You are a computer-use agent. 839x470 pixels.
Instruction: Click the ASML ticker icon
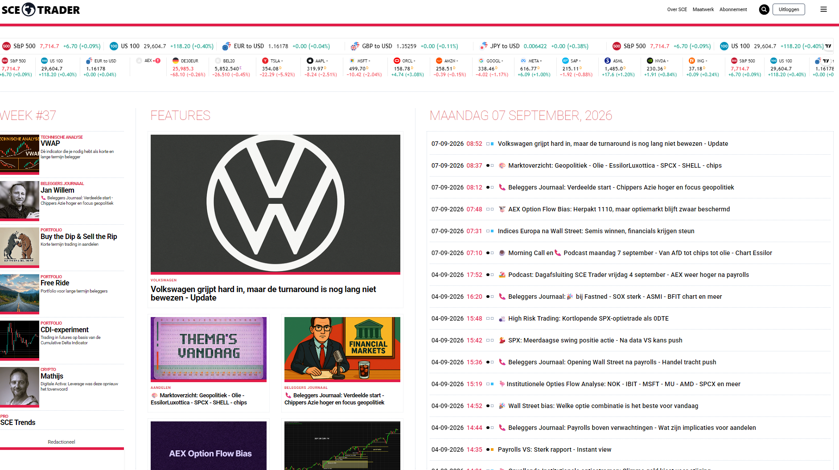608,61
